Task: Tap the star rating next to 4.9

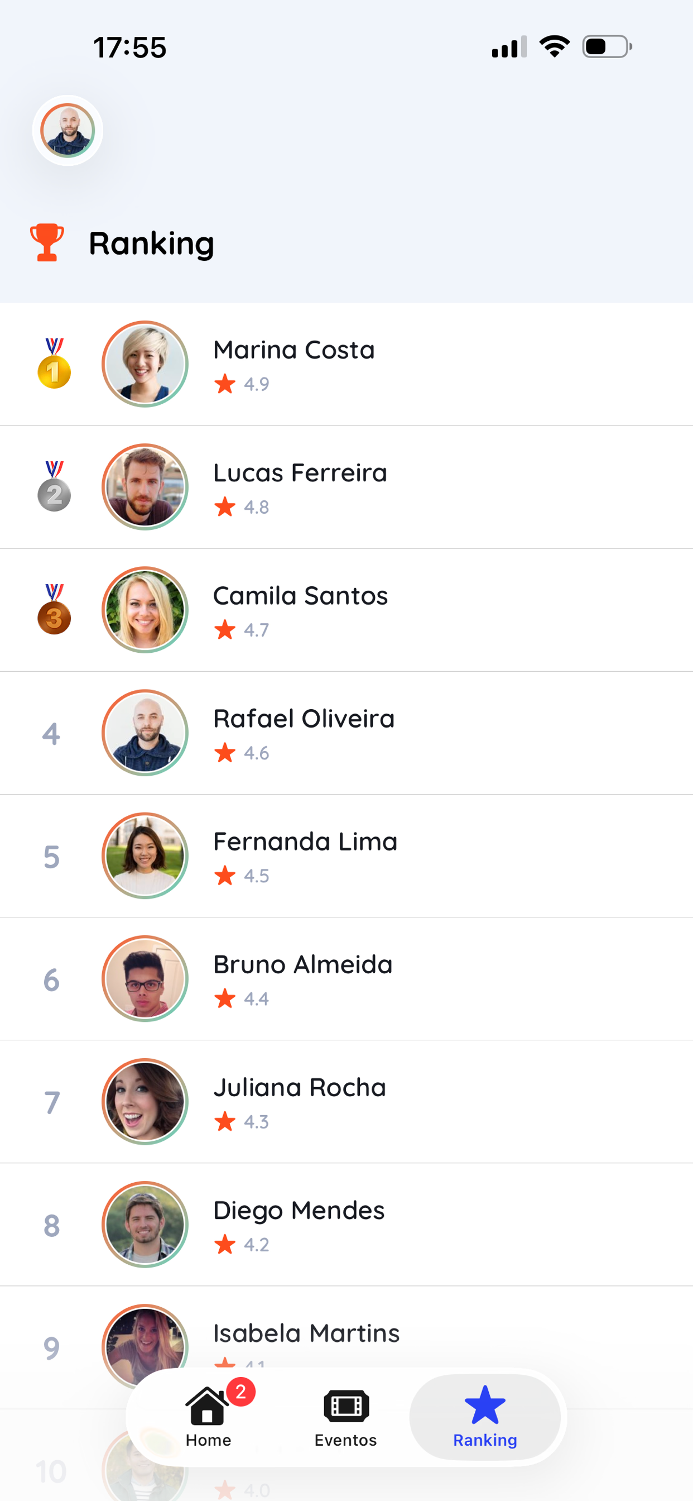Action: tap(225, 384)
